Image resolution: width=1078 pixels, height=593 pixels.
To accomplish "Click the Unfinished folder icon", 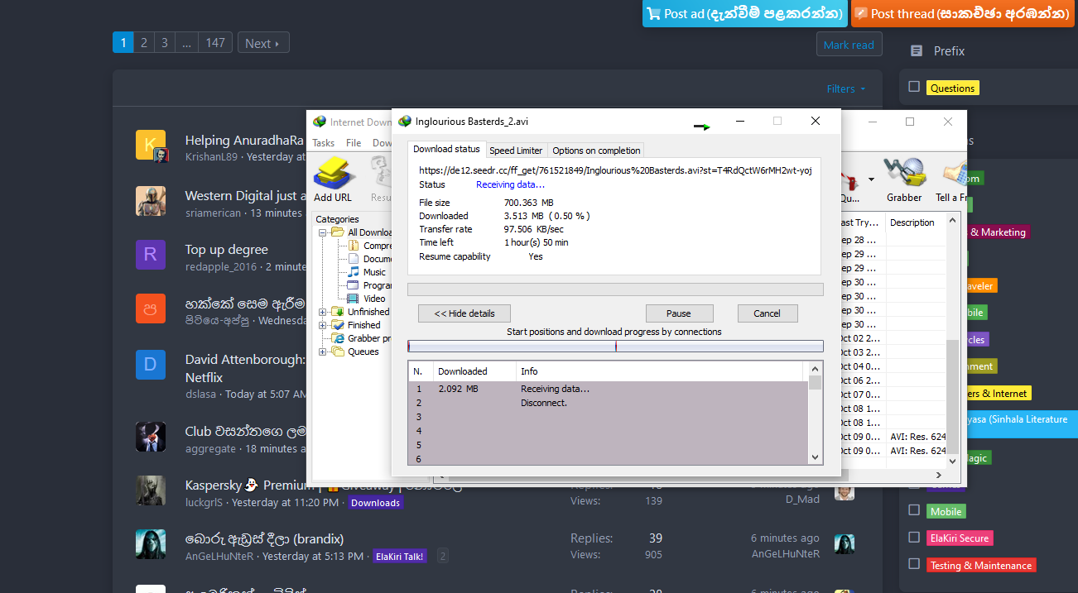I will click(338, 312).
